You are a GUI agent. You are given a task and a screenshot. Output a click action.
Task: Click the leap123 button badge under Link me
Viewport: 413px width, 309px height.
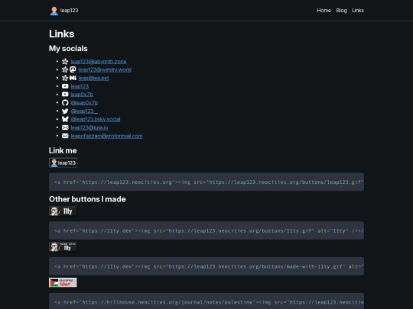(x=63, y=163)
